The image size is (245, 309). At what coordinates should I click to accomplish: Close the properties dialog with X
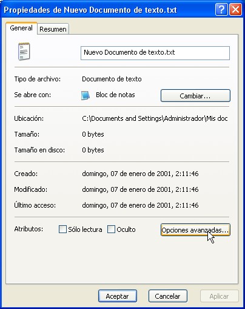(x=236, y=9)
